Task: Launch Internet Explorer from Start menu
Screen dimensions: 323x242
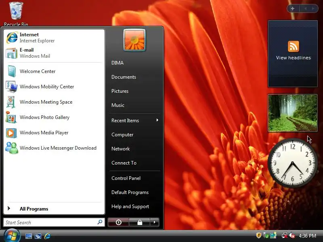Action: tap(54, 38)
